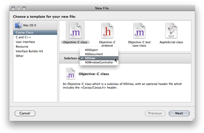The height and width of the screenshot is (133, 204).
Task: Choose NSDocument from the subclass menu
Action: tap(94, 54)
